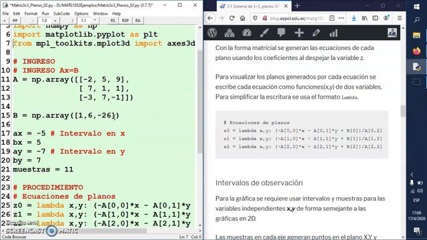
Task: Open the Firefox Account icon
Action: (x=386, y=18)
